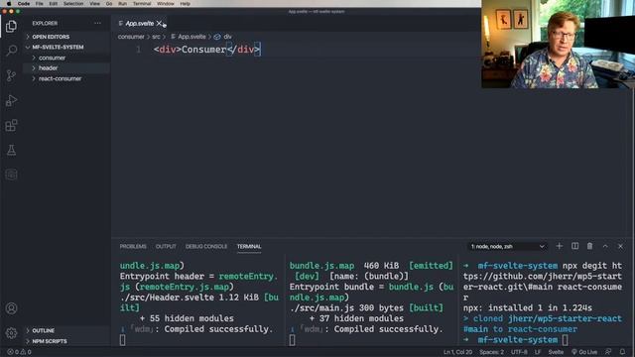Viewport: 635px width, 357px height.
Task: Open the Accounts icon in activity bar
Action: [x=11, y=308]
